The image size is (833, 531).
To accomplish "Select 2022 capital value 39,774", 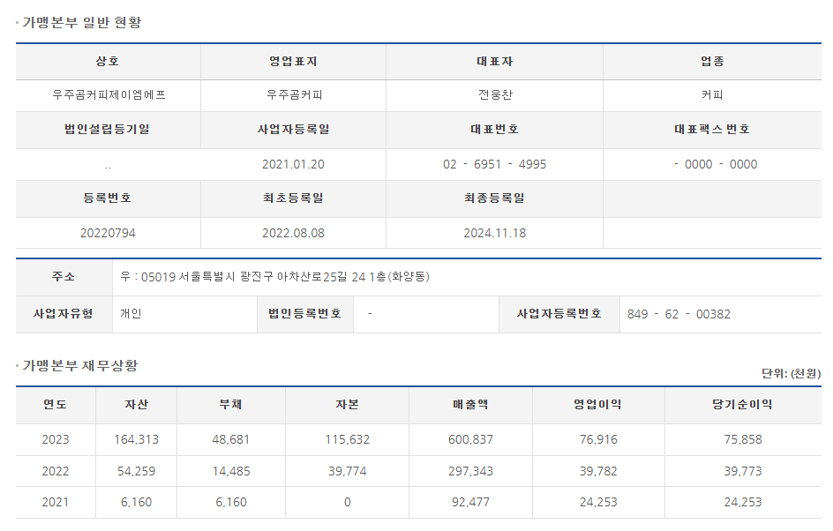I will pyautogui.click(x=348, y=472).
